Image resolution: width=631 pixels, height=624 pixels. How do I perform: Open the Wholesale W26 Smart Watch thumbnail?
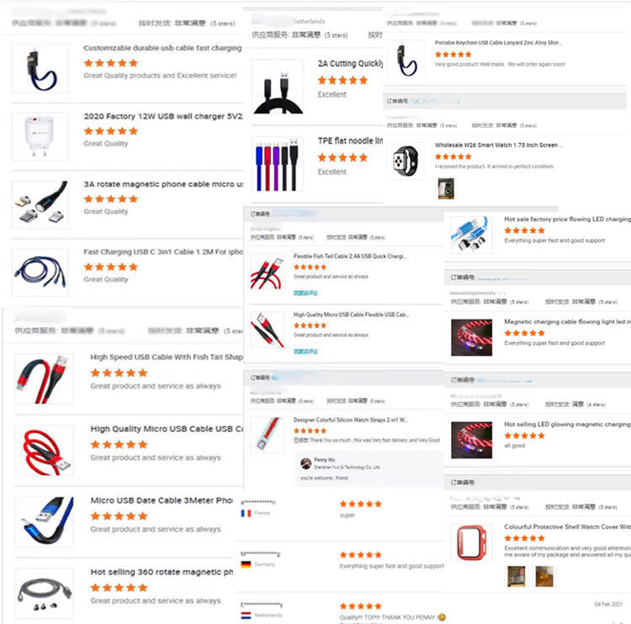click(x=406, y=161)
